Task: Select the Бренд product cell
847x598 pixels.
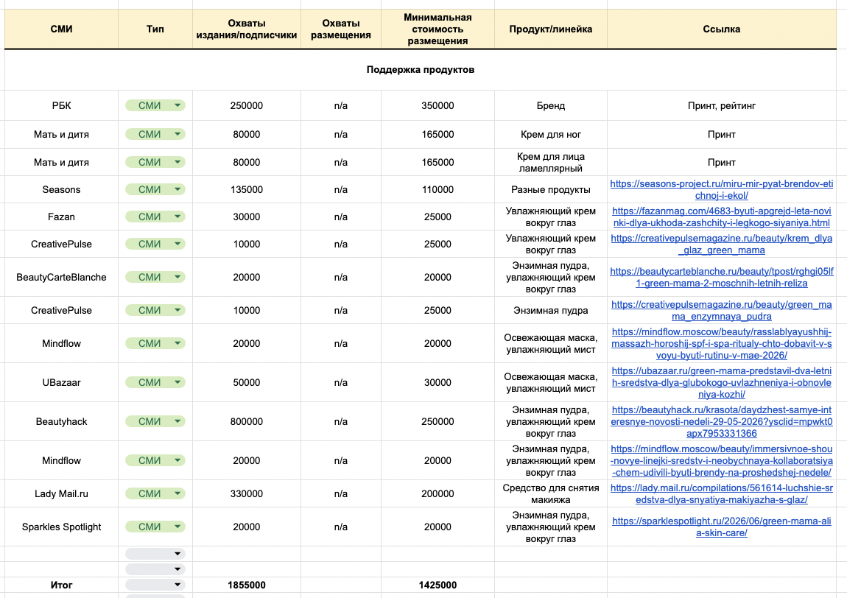Action: coord(550,105)
